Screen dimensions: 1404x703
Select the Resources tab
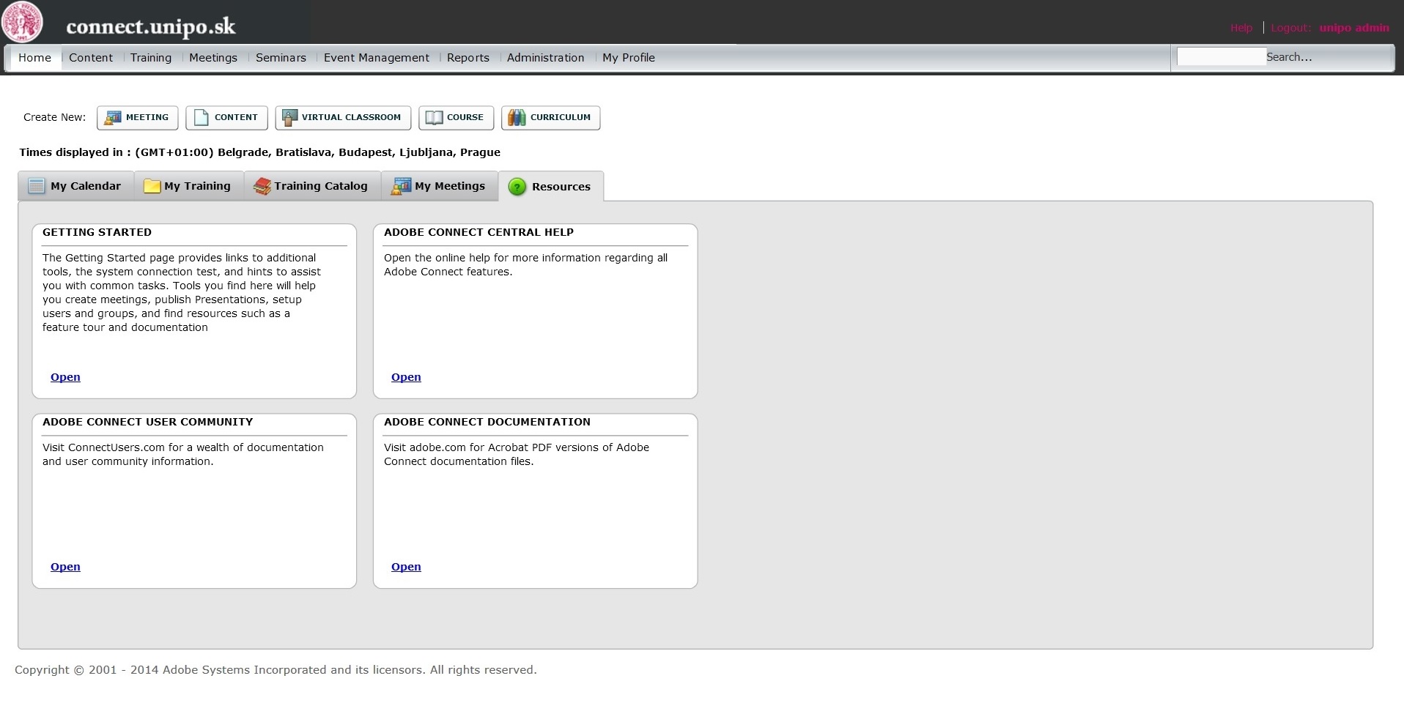point(551,187)
